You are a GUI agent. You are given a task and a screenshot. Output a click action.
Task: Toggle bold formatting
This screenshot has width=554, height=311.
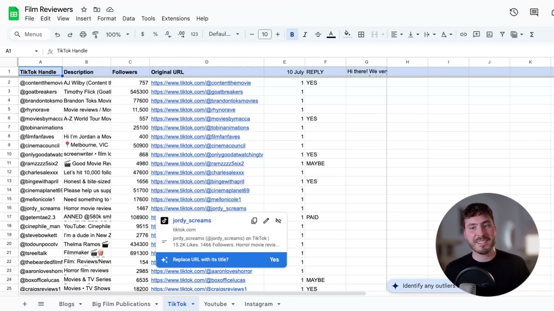(292, 34)
